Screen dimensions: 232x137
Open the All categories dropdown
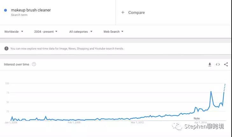click(81, 31)
